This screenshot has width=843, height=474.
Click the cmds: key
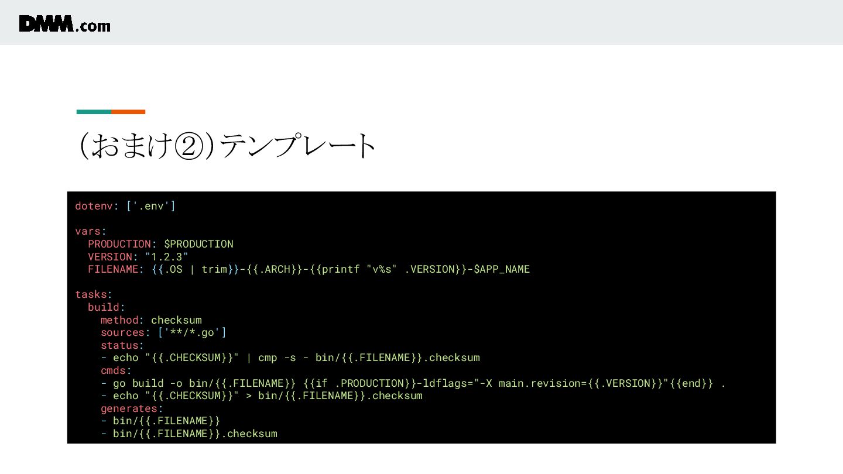pyautogui.click(x=116, y=370)
